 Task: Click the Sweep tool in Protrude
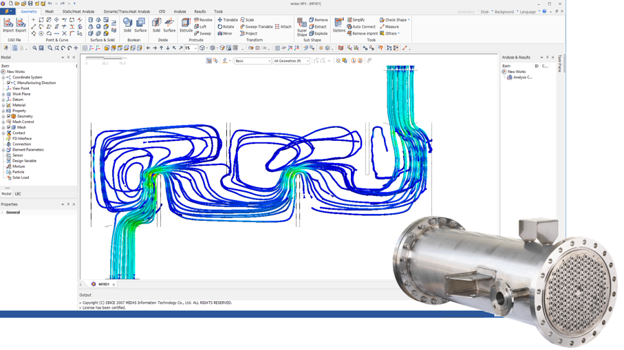pos(202,34)
